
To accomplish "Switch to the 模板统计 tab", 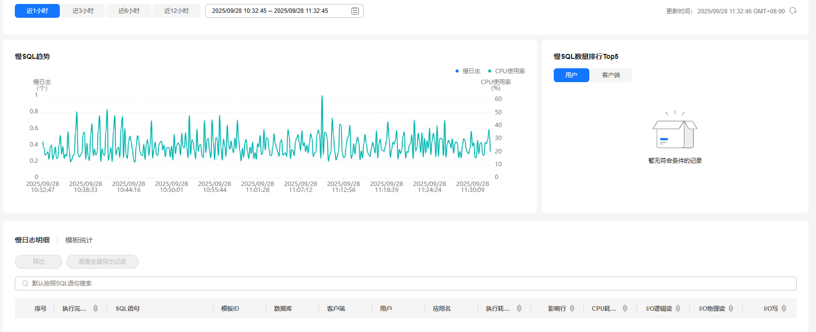I will pyautogui.click(x=79, y=240).
